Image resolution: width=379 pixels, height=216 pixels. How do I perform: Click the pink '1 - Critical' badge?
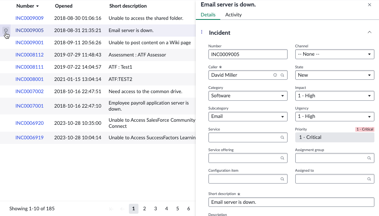point(365,129)
